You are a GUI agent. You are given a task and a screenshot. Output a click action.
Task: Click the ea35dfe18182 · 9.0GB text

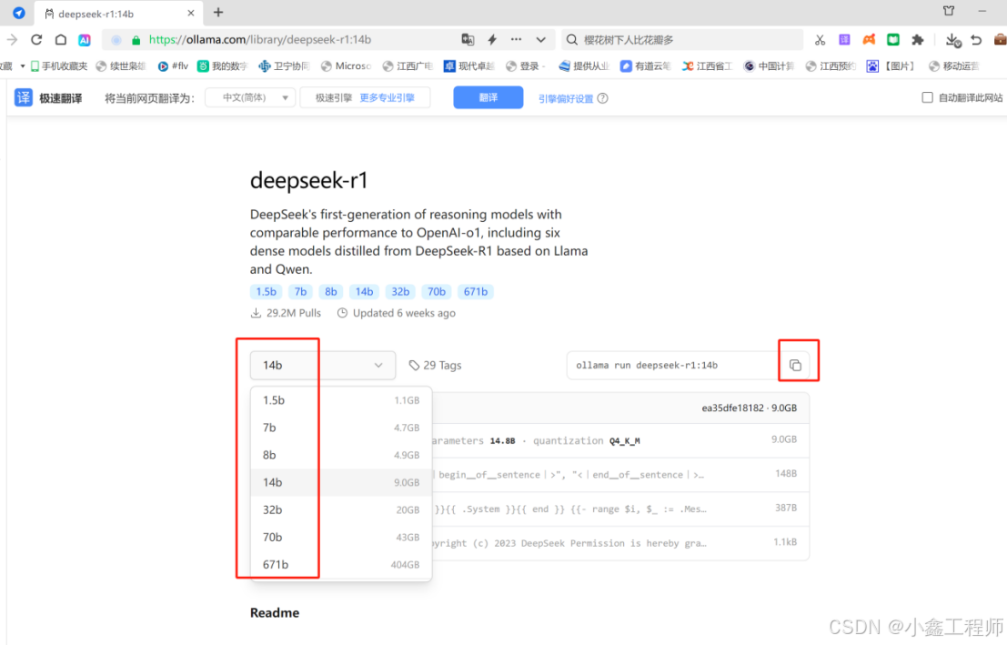749,408
